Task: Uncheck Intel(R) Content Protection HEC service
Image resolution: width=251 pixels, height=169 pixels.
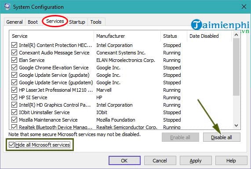Action: (14, 45)
